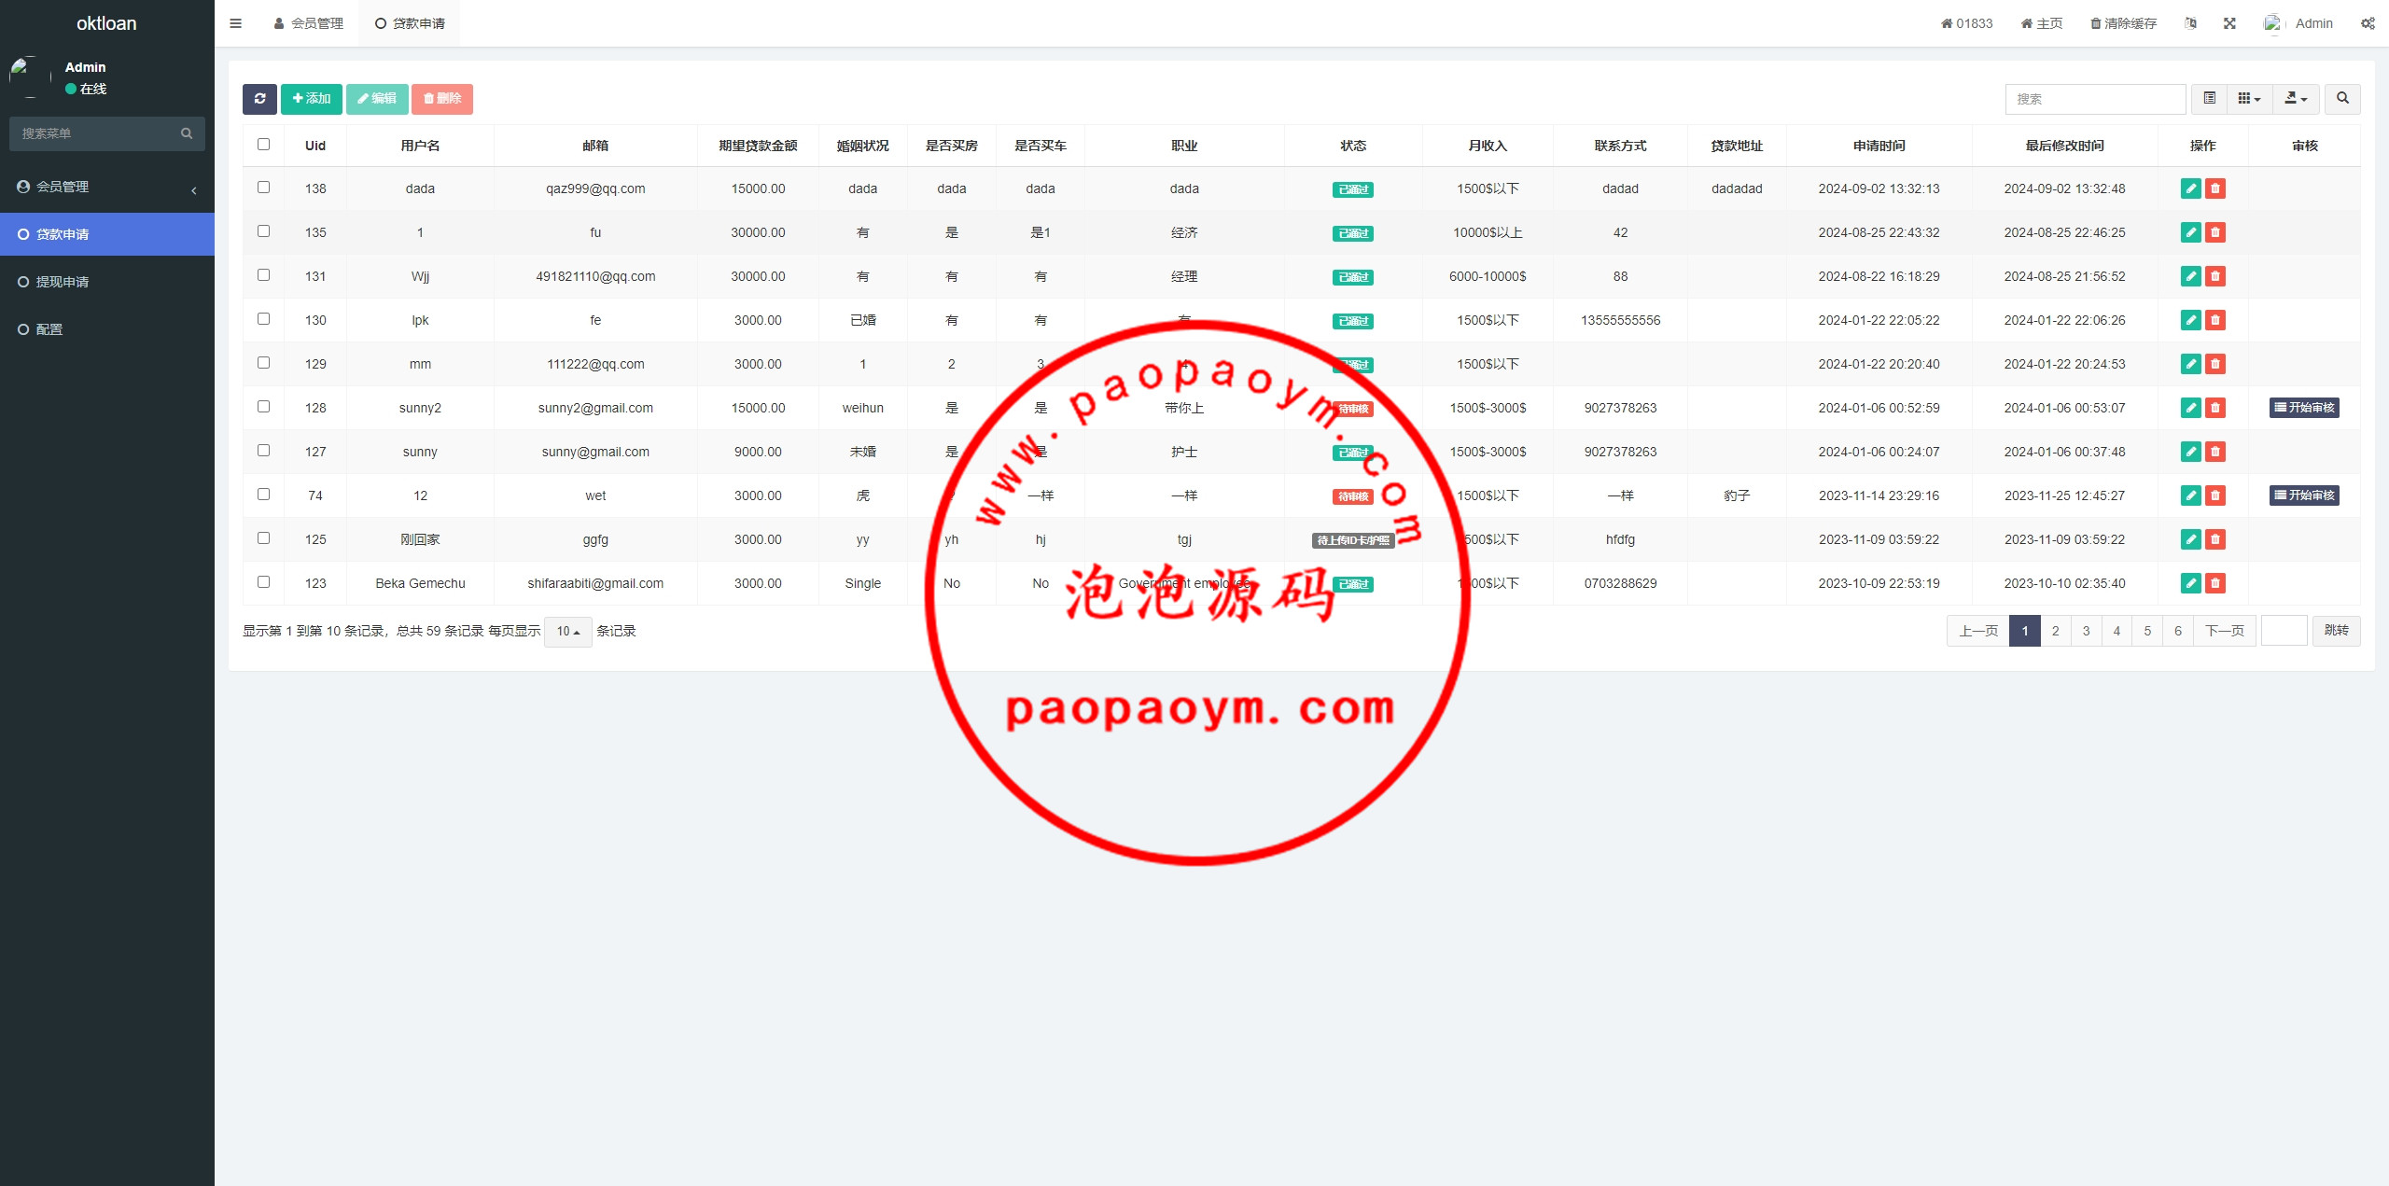The width and height of the screenshot is (2389, 1186).
Task: Open 提现申请 in the sidebar menu
Action: [x=63, y=282]
